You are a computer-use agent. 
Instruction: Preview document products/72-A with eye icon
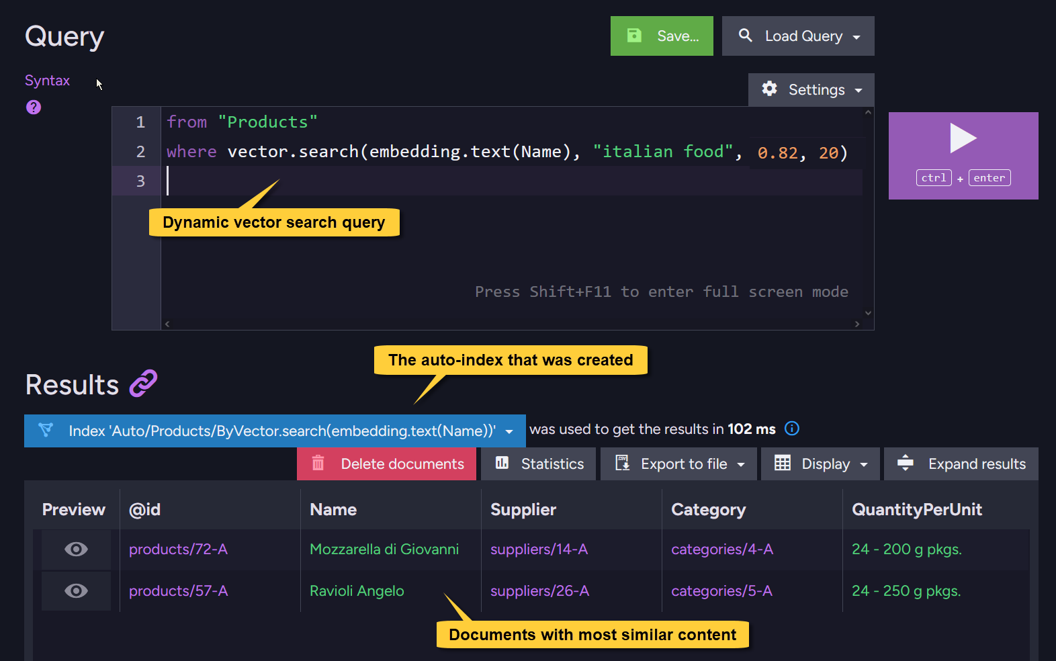click(76, 549)
